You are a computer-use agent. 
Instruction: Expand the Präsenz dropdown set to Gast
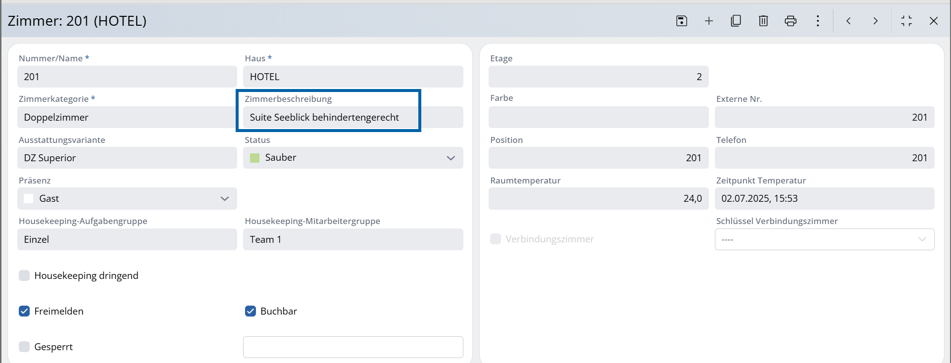(x=127, y=198)
